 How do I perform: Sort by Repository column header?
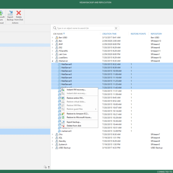[156, 34]
